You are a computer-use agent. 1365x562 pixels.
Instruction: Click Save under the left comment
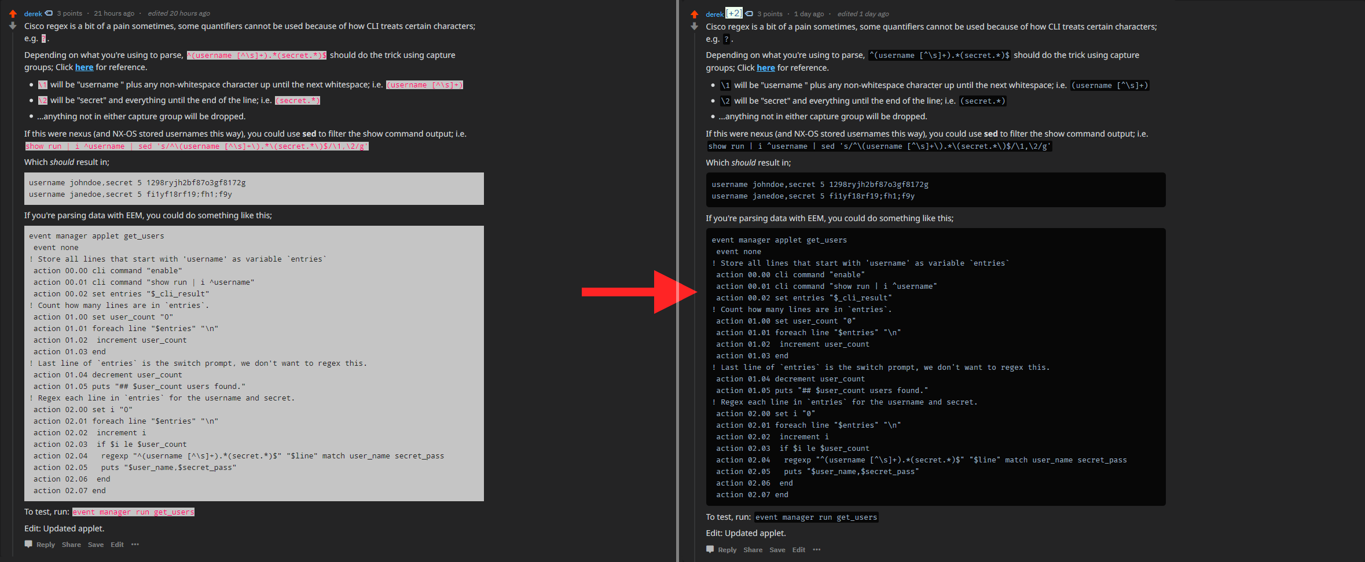(x=96, y=545)
